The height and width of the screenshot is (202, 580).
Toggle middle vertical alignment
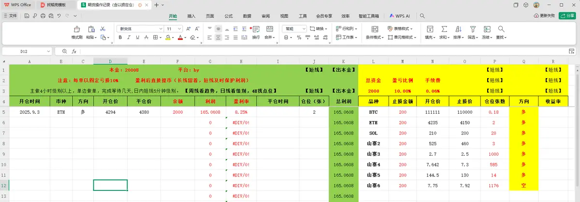click(x=218, y=29)
